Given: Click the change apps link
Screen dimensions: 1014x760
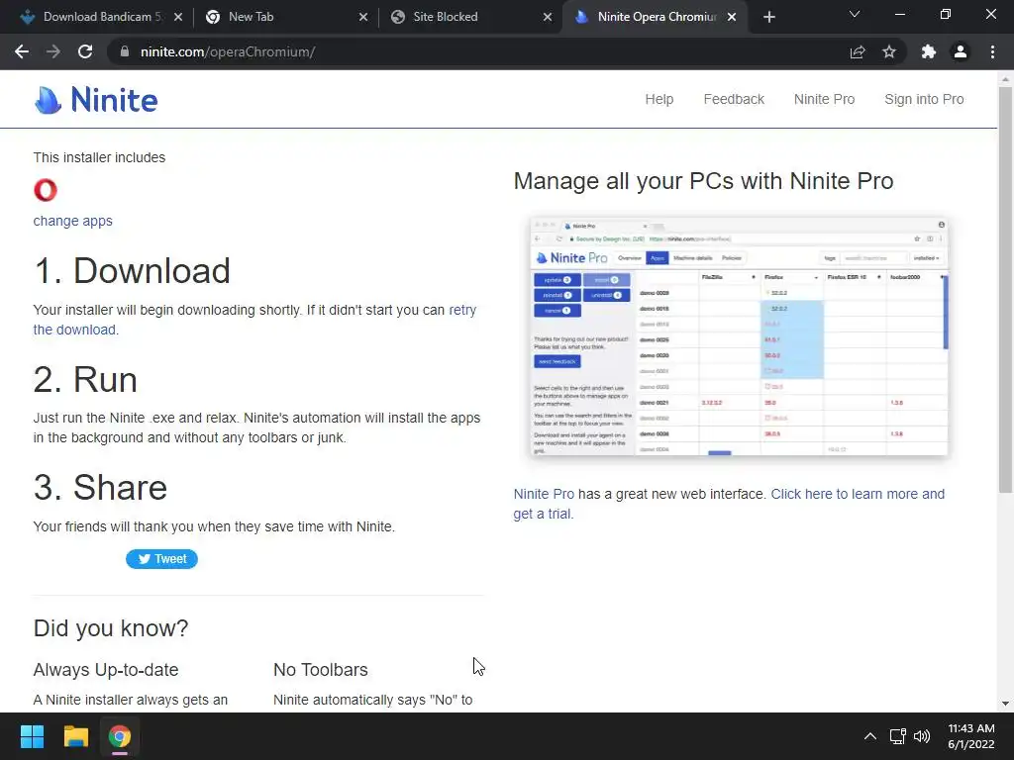Looking at the screenshot, I should pyautogui.click(x=72, y=221).
